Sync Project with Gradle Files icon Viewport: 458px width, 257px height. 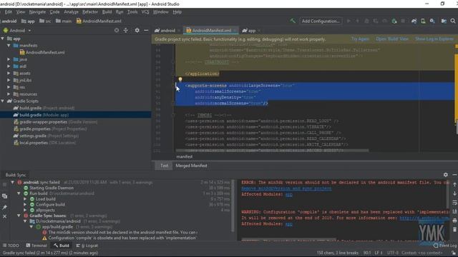point(414,21)
